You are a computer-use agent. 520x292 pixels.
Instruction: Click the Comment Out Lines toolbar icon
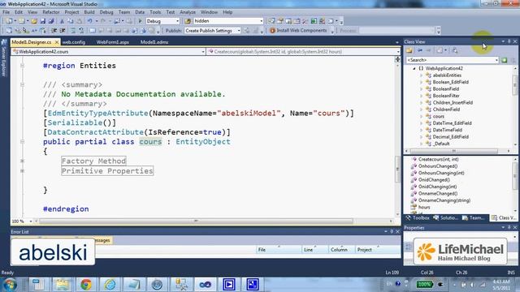pyautogui.click(x=72, y=31)
